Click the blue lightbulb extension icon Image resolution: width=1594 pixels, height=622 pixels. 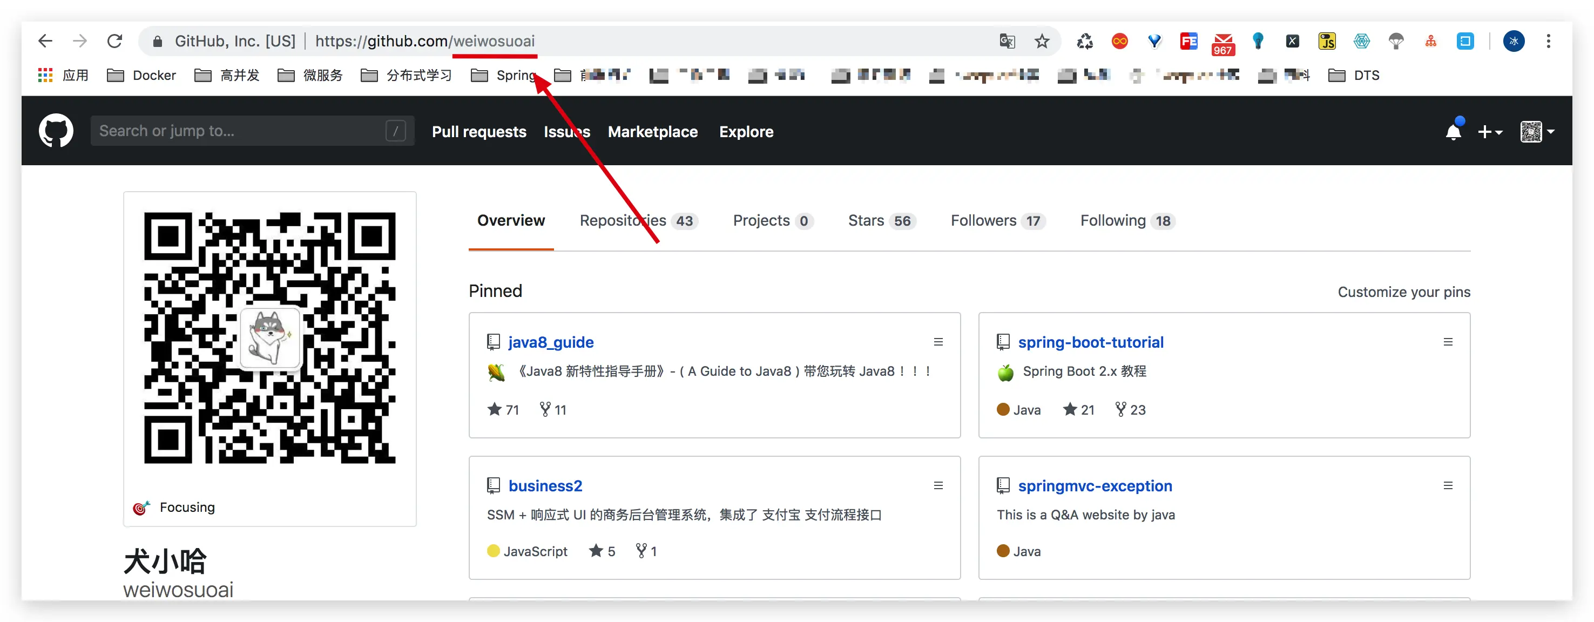[1258, 42]
